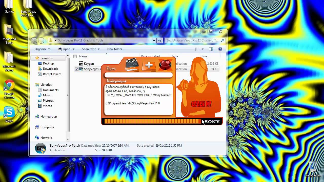Launch Google Chrome from the desktop
The height and width of the screenshot is (182, 324).
(x=9, y=89)
